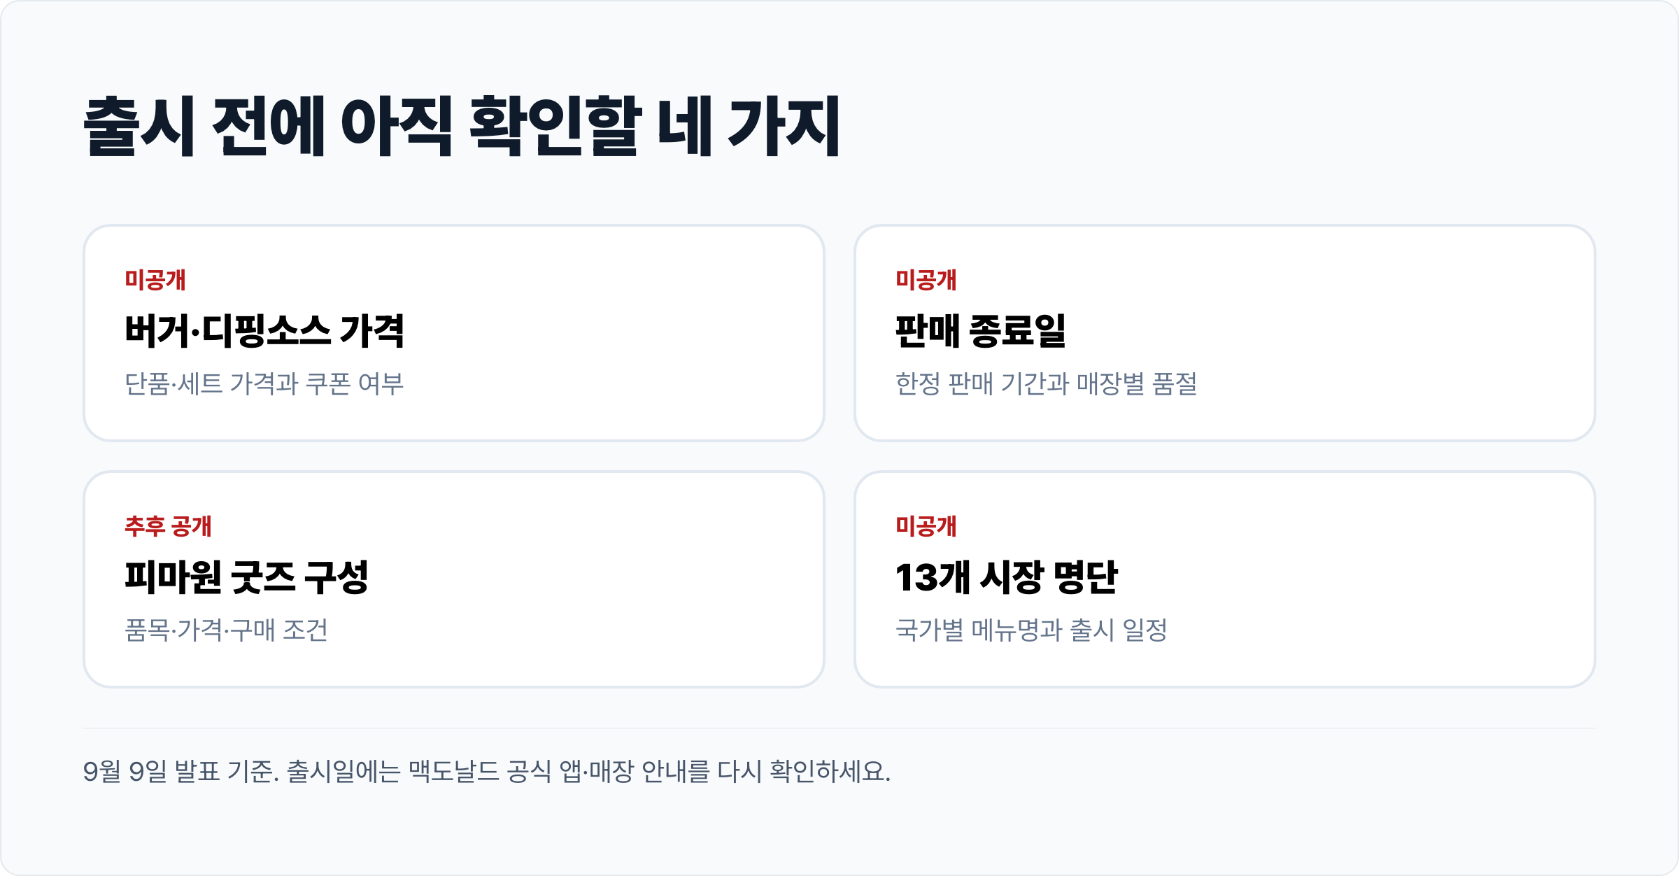The width and height of the screenshot is (1679, 876).
Task: Click the headline 출시 전에 아직 확인할 네 가지
Action: click(x=462, y=126)
